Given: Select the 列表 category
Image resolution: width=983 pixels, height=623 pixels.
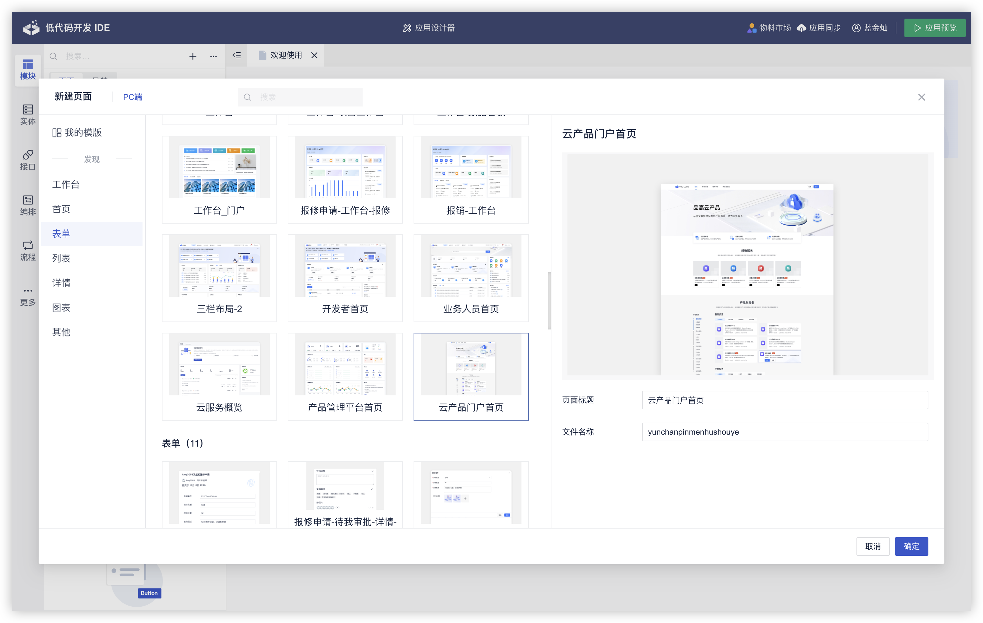Looking at the screenshot, I should 61,258.
